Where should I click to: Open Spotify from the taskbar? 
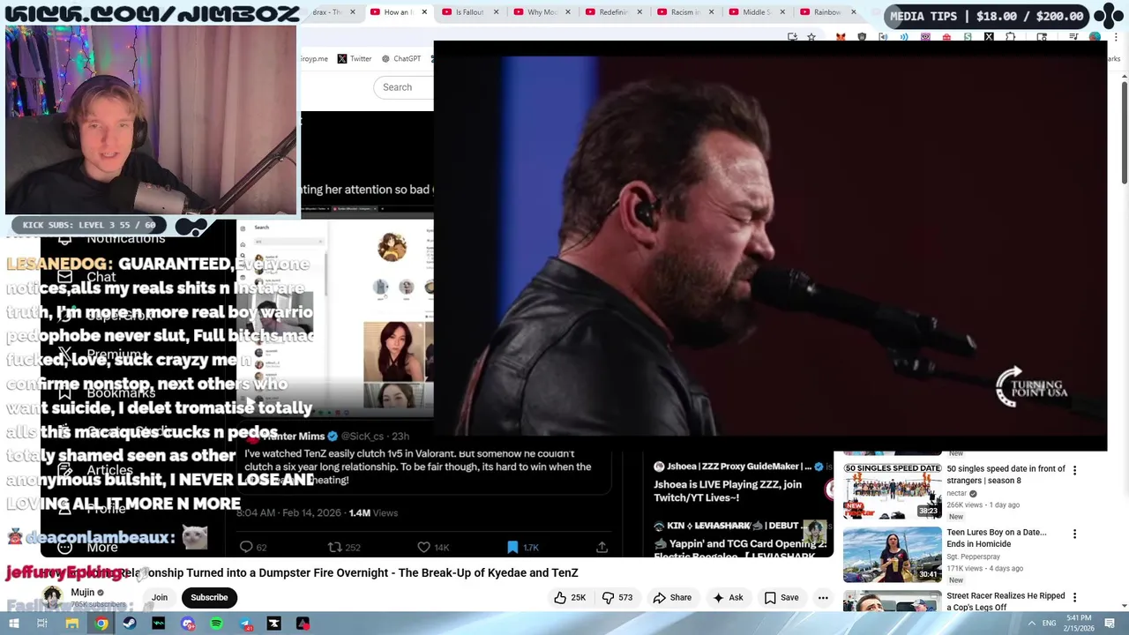[217, 624]
